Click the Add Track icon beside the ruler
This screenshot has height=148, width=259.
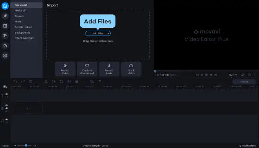5,87
